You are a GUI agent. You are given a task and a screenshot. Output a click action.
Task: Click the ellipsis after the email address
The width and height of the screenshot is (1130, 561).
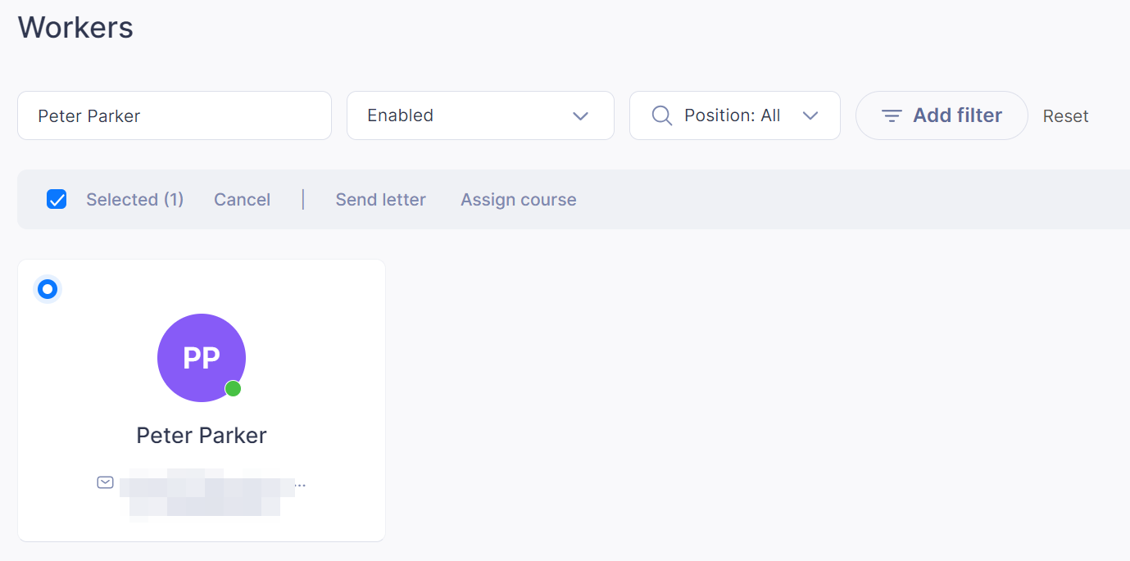300,486
